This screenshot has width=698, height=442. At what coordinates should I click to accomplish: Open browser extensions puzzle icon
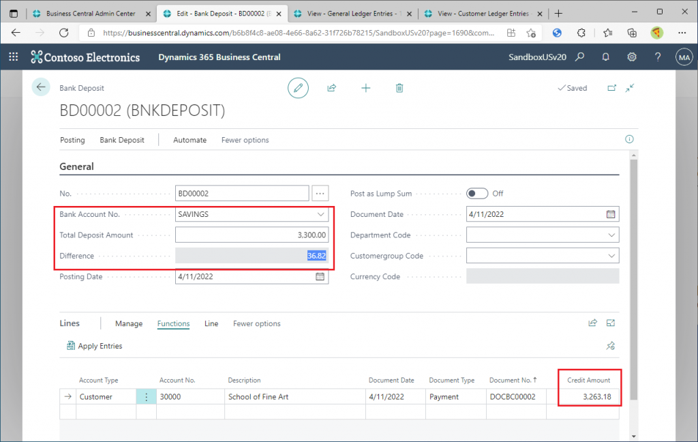581,33
